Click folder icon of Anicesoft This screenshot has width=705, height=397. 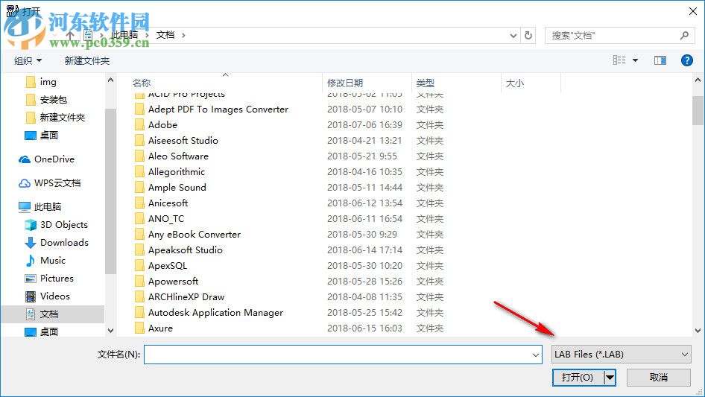(139, 203)
